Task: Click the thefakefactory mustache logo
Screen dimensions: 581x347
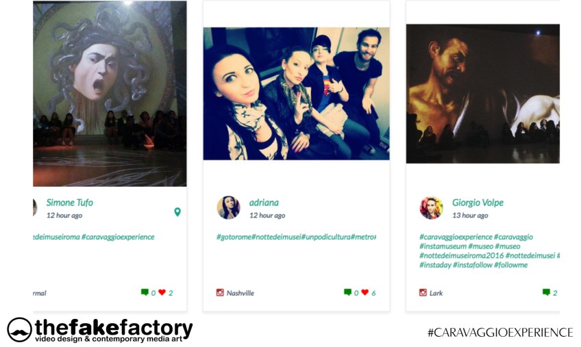Action: (x=19, y=330)
